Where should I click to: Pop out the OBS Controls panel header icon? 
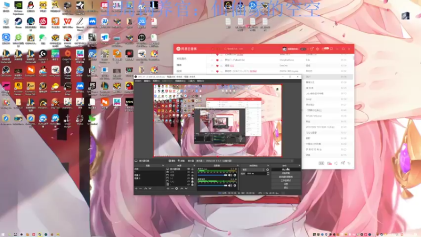[x=299, y=165]
